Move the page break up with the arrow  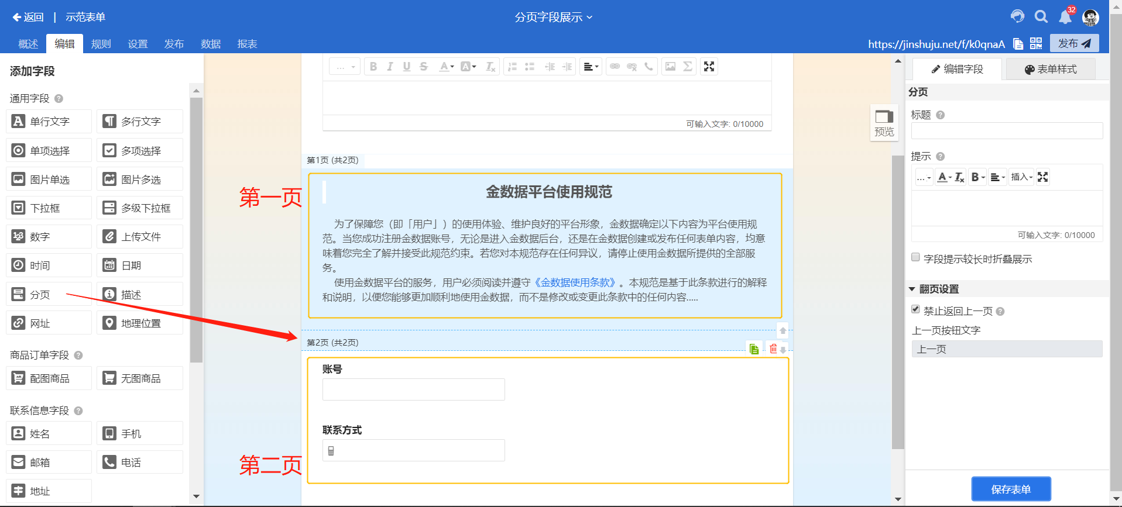click(783, 330)
